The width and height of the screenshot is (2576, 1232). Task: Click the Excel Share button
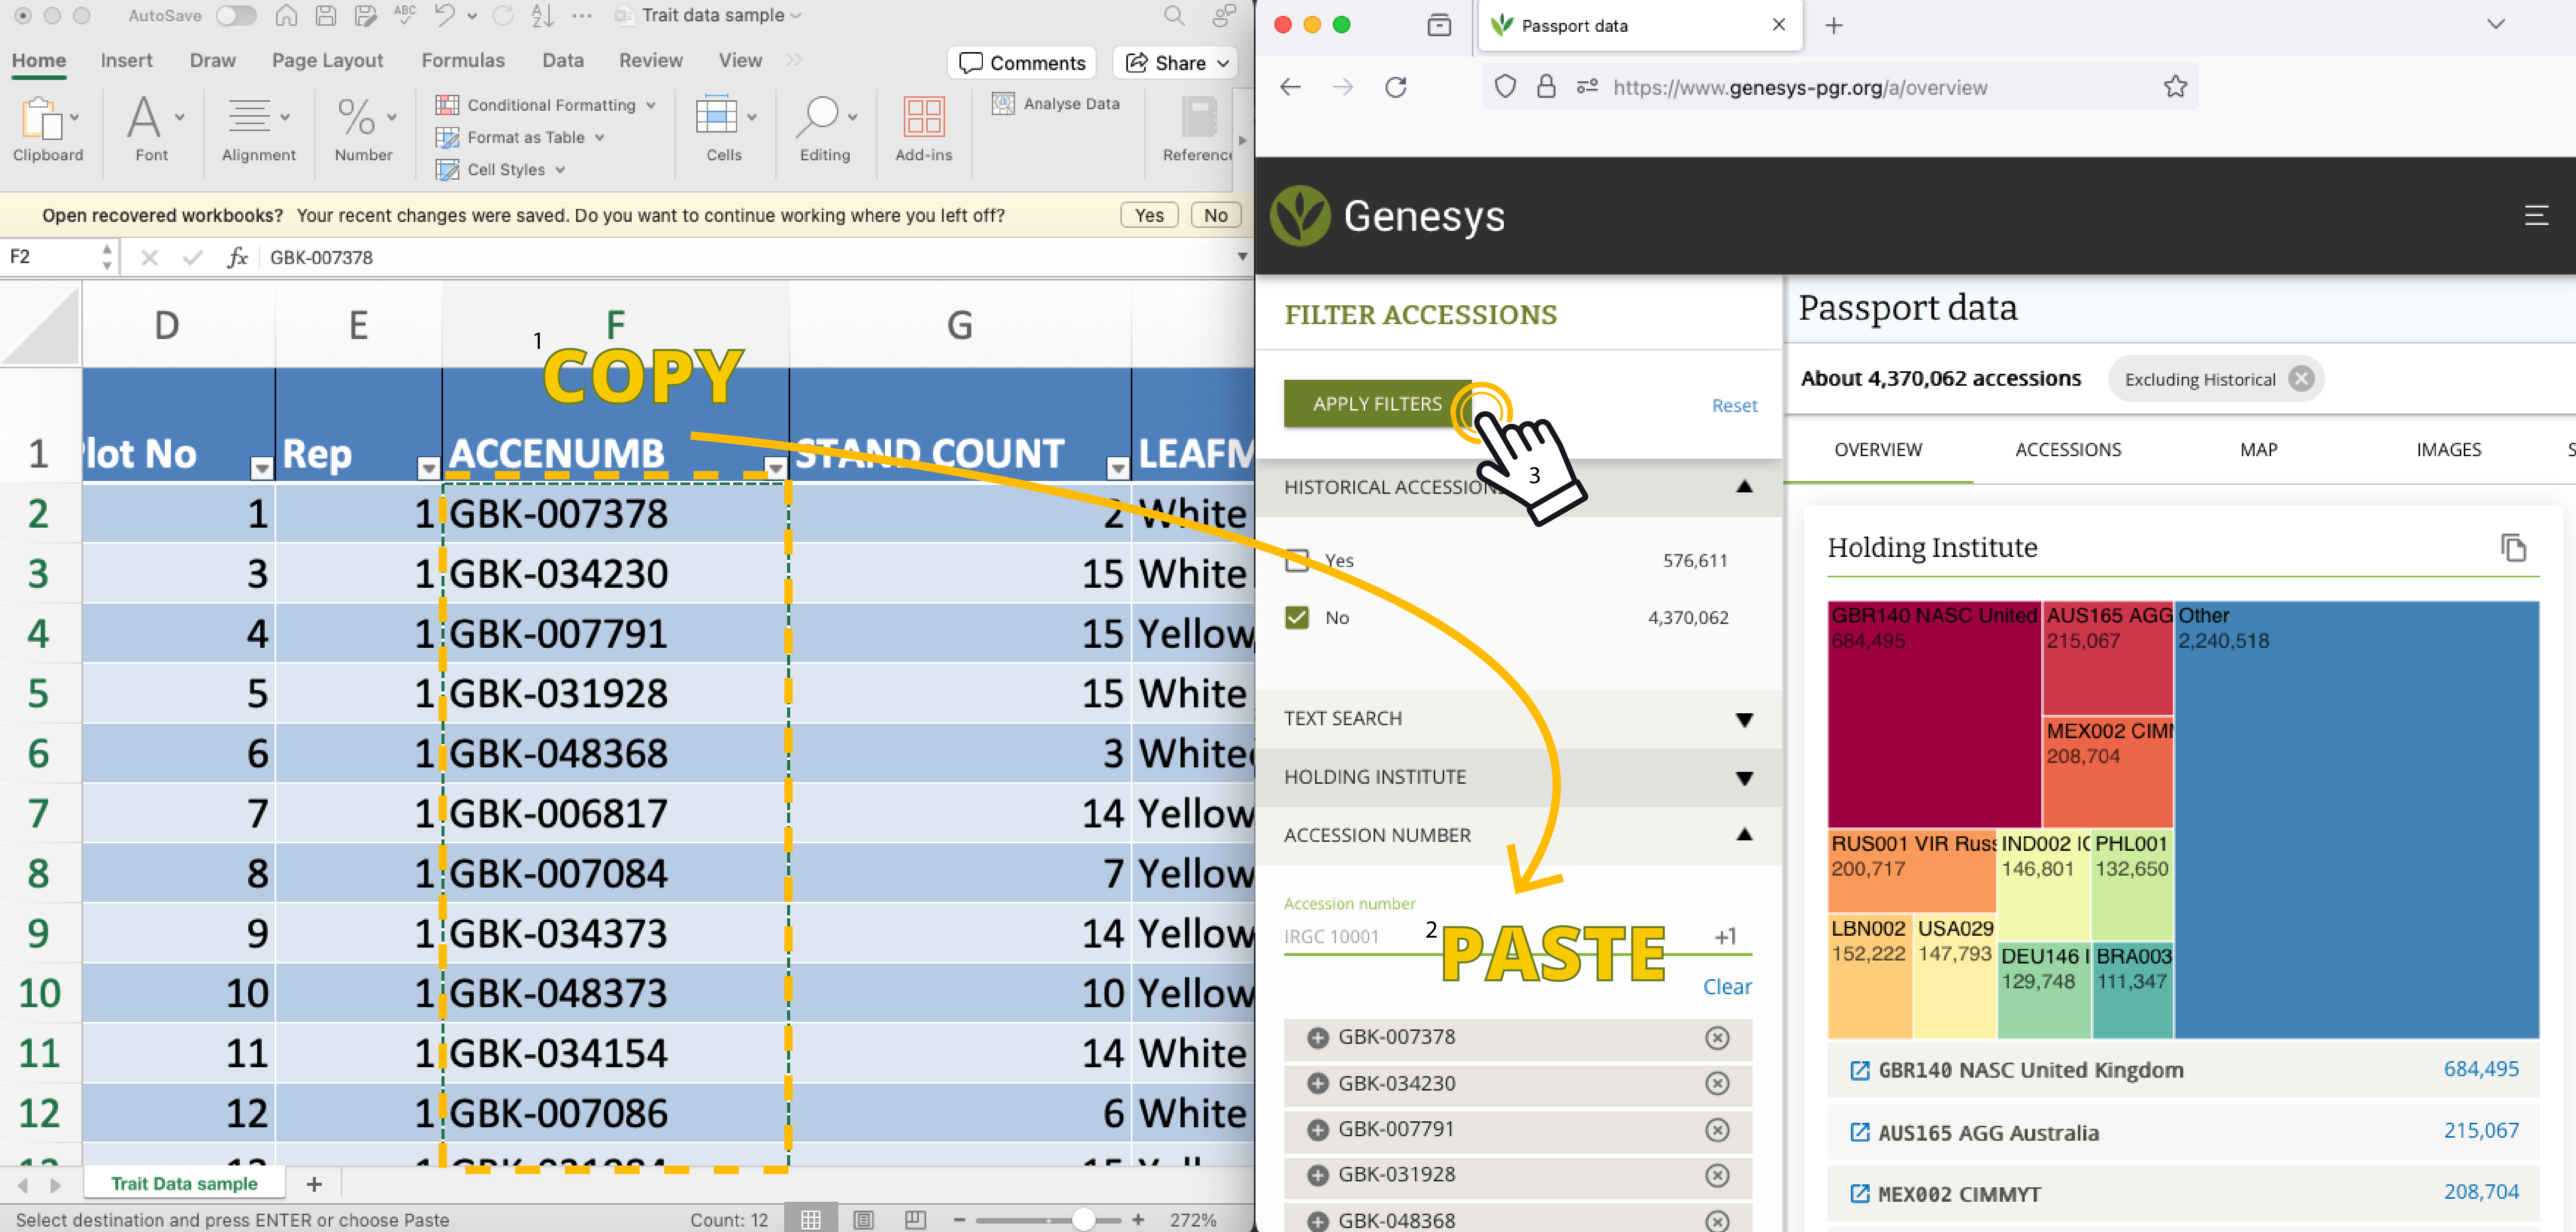click(x=1176, y=63)
